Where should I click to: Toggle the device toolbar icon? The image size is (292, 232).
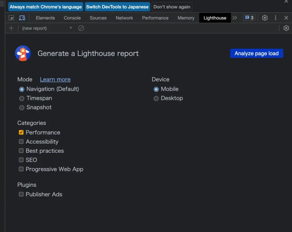22,18
